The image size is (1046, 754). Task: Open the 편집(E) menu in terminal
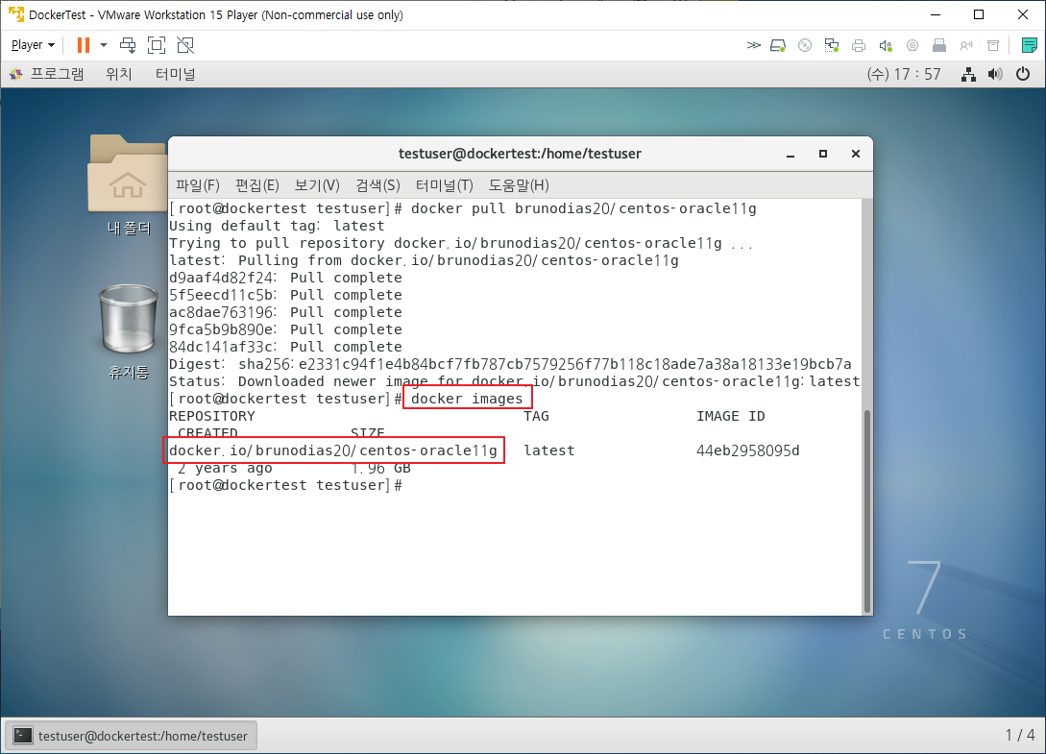(x=256, y=184)
